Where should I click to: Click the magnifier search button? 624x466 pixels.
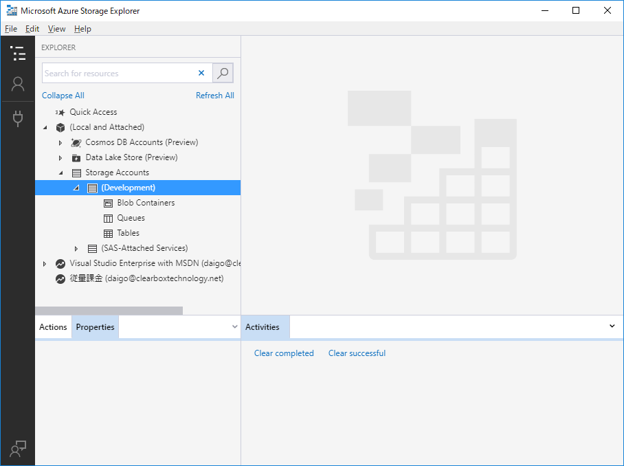(223, 73)
